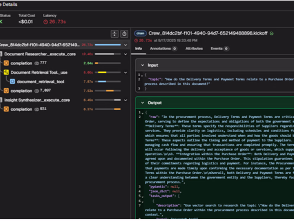Select the Crew_814dc2bf kickoff root span row
Viewport: 294px width, 221px height.
tap(65, 45)
